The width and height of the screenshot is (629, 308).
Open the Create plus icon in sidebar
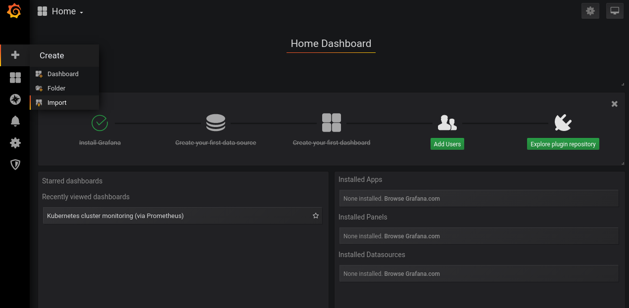pos(15,55)
